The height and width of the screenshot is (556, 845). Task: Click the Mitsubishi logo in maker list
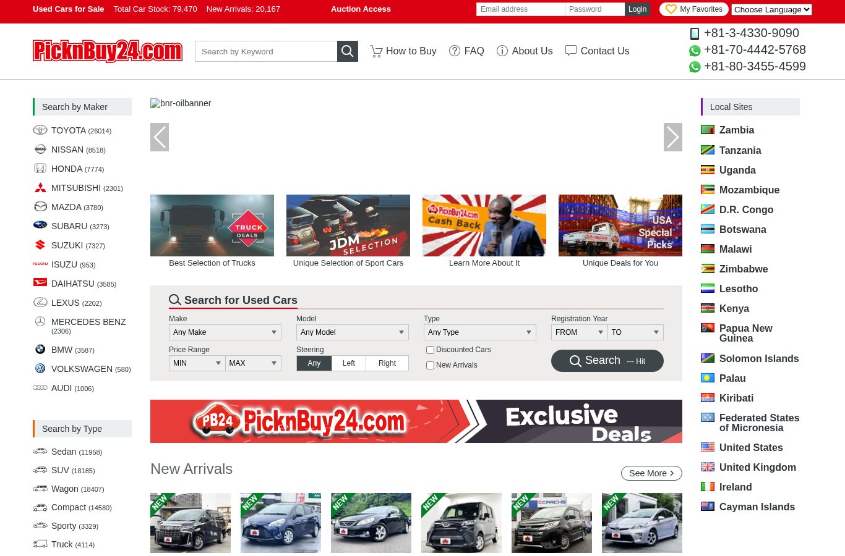pyautogui.click(x=40, y=188)
